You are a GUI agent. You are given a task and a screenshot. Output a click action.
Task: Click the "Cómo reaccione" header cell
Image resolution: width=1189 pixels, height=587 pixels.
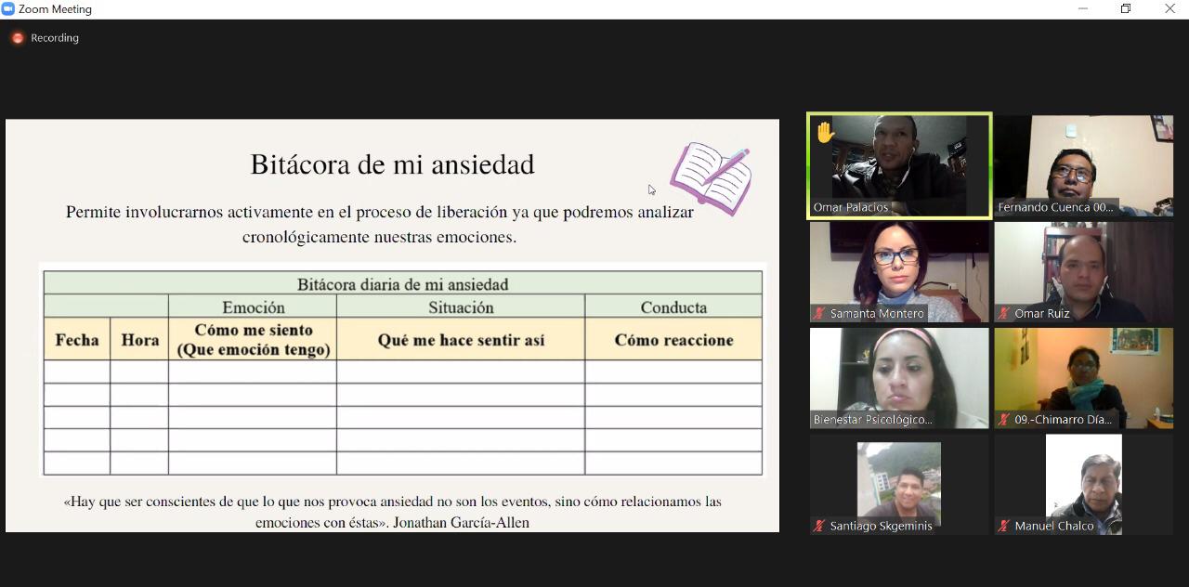tap(673, 340)
